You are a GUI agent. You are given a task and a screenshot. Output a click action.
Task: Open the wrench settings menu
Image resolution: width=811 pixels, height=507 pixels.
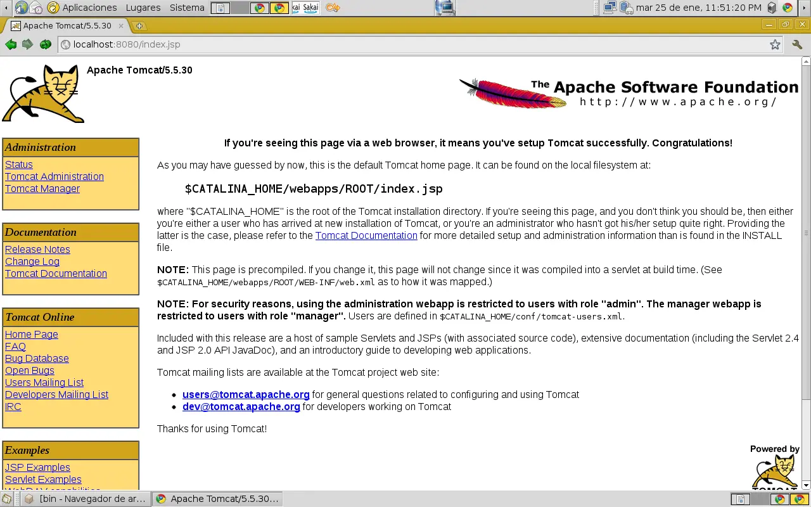[797, 44]
